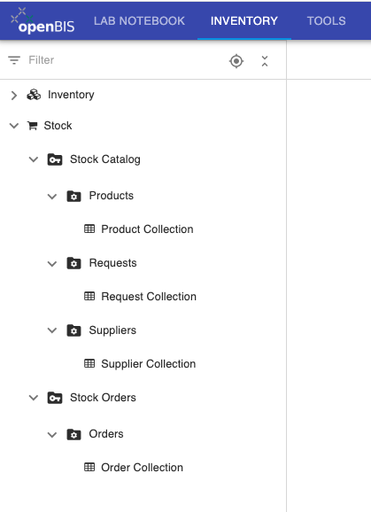The width and height of the screenshot is (371, 512).
Task: Click the locate current node target icon
Action: [236, 61]
